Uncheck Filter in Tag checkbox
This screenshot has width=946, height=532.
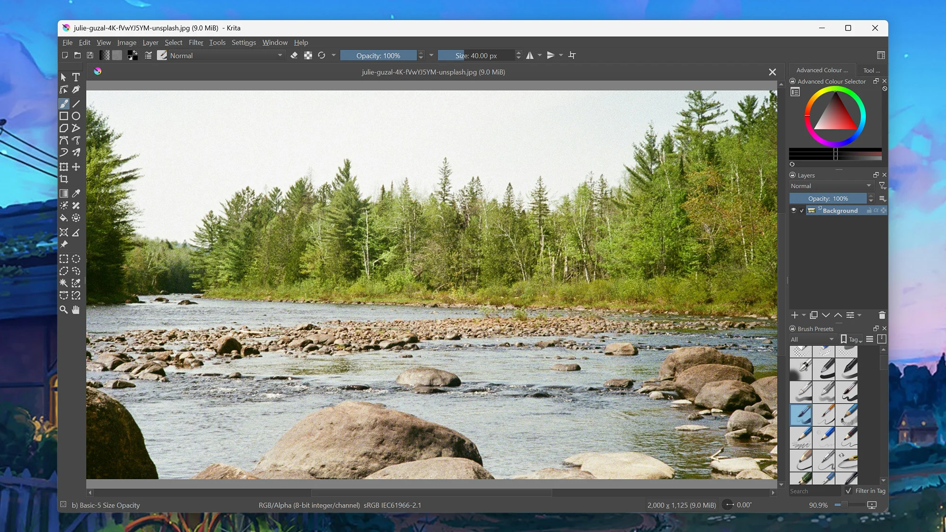pos(848,491)
